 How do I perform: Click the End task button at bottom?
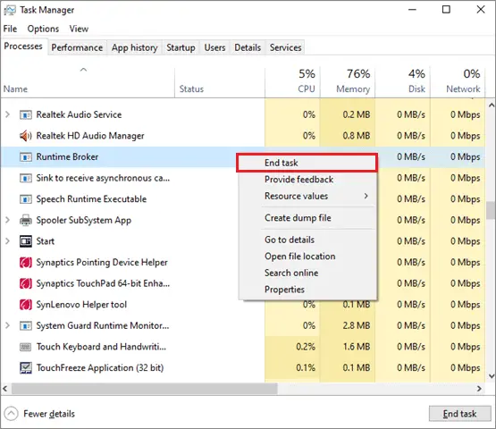[459, 414]
